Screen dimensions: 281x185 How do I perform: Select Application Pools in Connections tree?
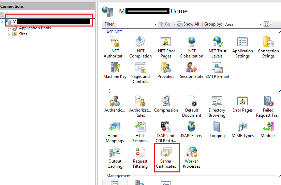coord(35,28)
